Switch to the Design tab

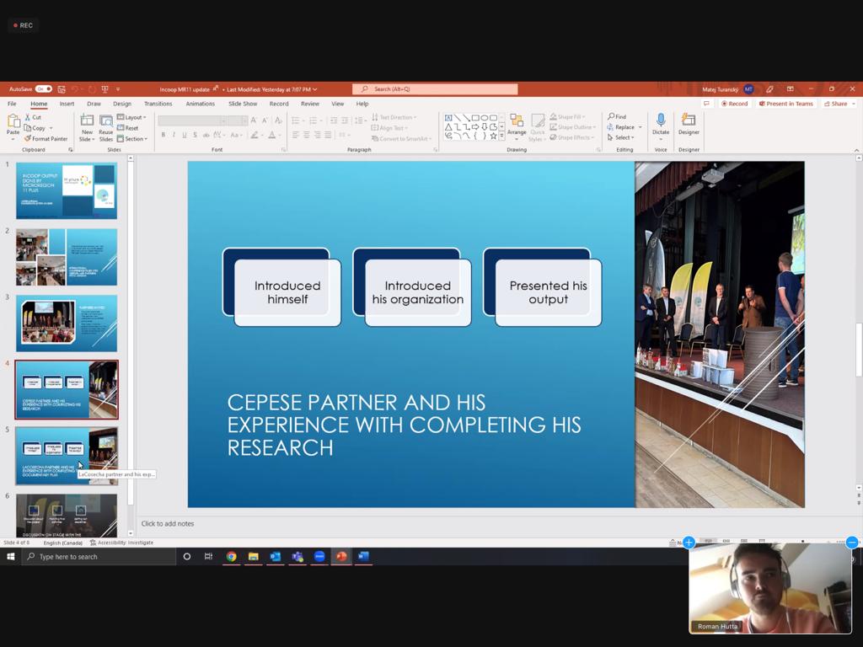click(122, 104)
